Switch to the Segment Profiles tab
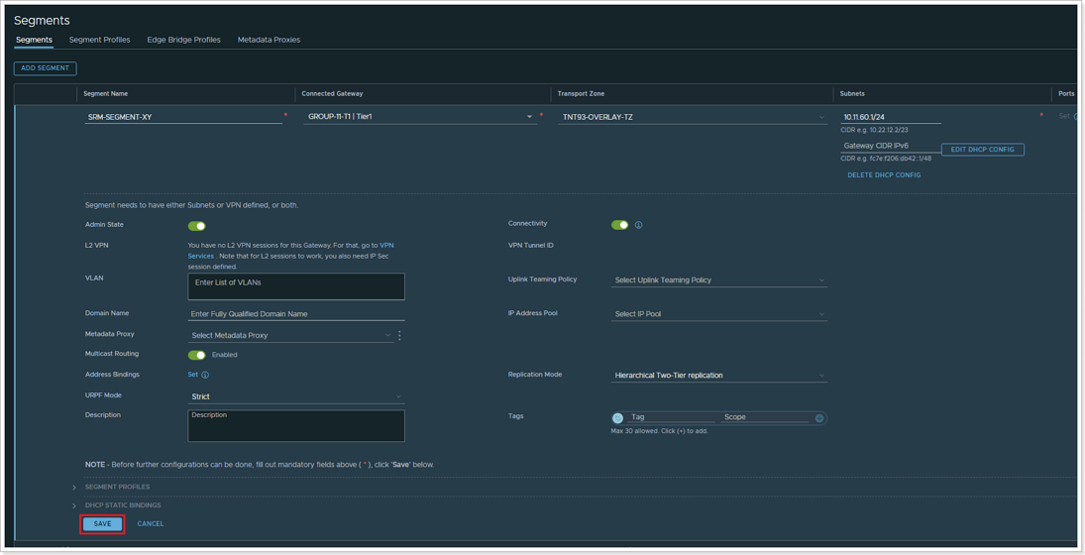The height and width of the screenshot is (555, 1085). pos(100,40)
